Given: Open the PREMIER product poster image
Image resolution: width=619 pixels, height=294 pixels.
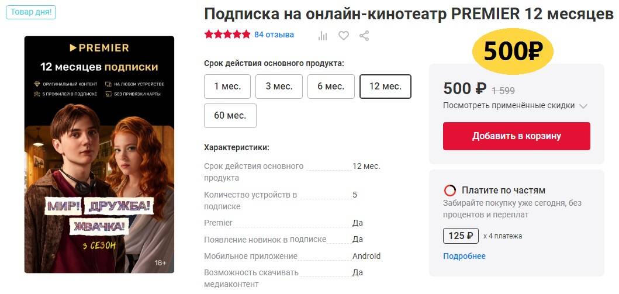Looking at the screenshot, I should click(99, 154).
